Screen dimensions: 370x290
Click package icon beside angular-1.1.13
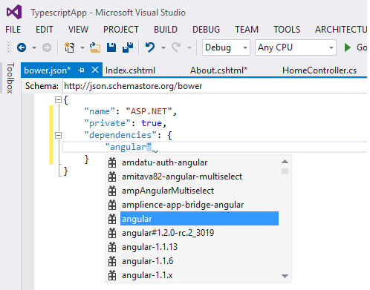click(x=112, y=247)
